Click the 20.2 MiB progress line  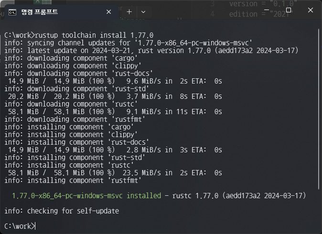click(x=115, y=96)
